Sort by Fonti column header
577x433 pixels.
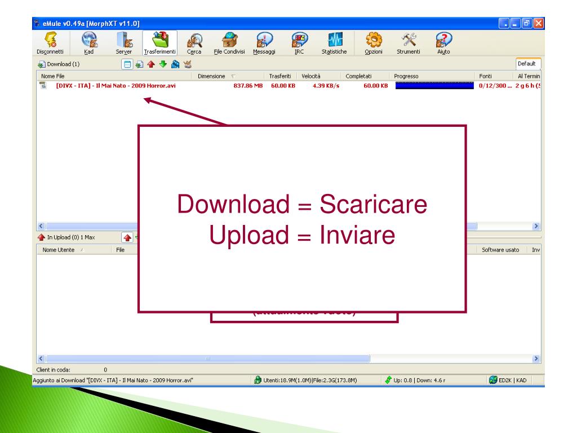[494, 76]
